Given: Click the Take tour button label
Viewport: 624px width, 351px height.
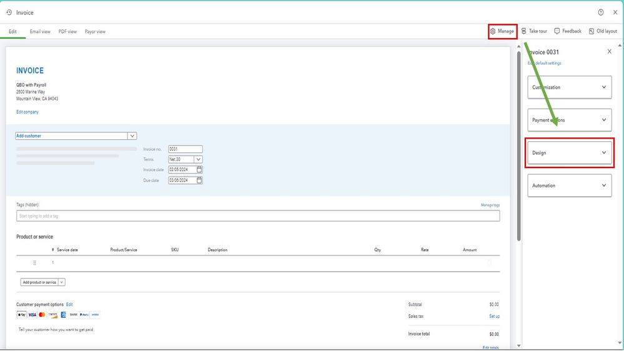Looking at the screenshot, I should pyautogui.click(x=538, y=31).
